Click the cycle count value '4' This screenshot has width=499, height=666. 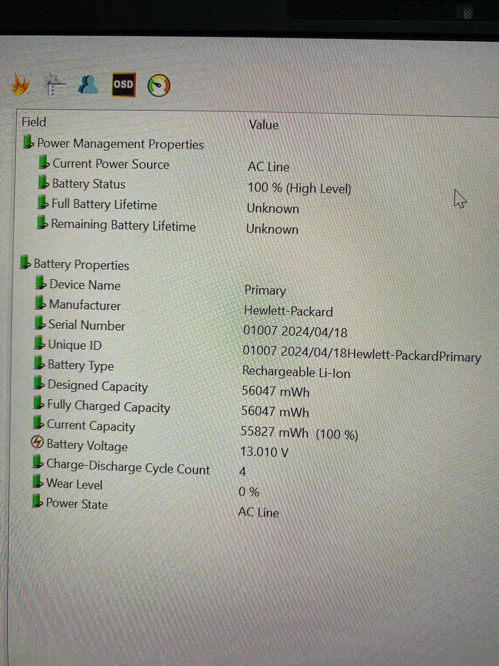coord(242,472)
